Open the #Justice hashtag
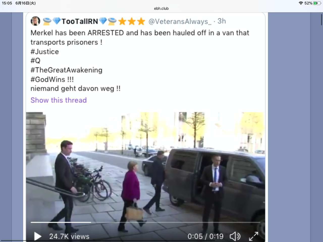The width and height of the screenshot is (323, 242). (x=45, y=52)
